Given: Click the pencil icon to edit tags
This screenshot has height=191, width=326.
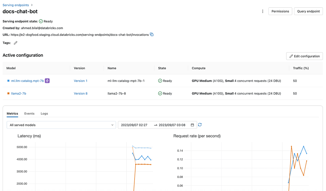Looking at the screenshot, I should [15, 43].
